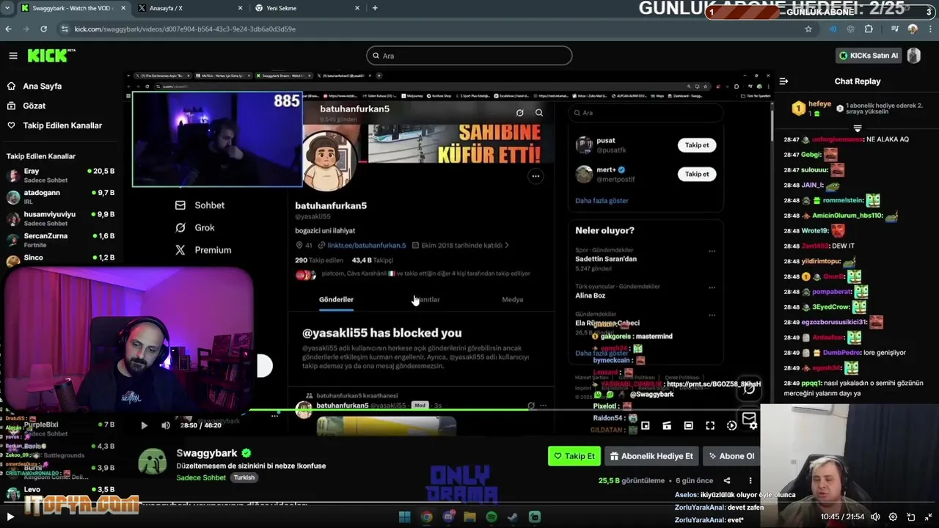939x528 pixels.
Task: Open the linktr.ee/batuhanfurkan.5 link
Action: pyautogui.click(x=366, y=246)
